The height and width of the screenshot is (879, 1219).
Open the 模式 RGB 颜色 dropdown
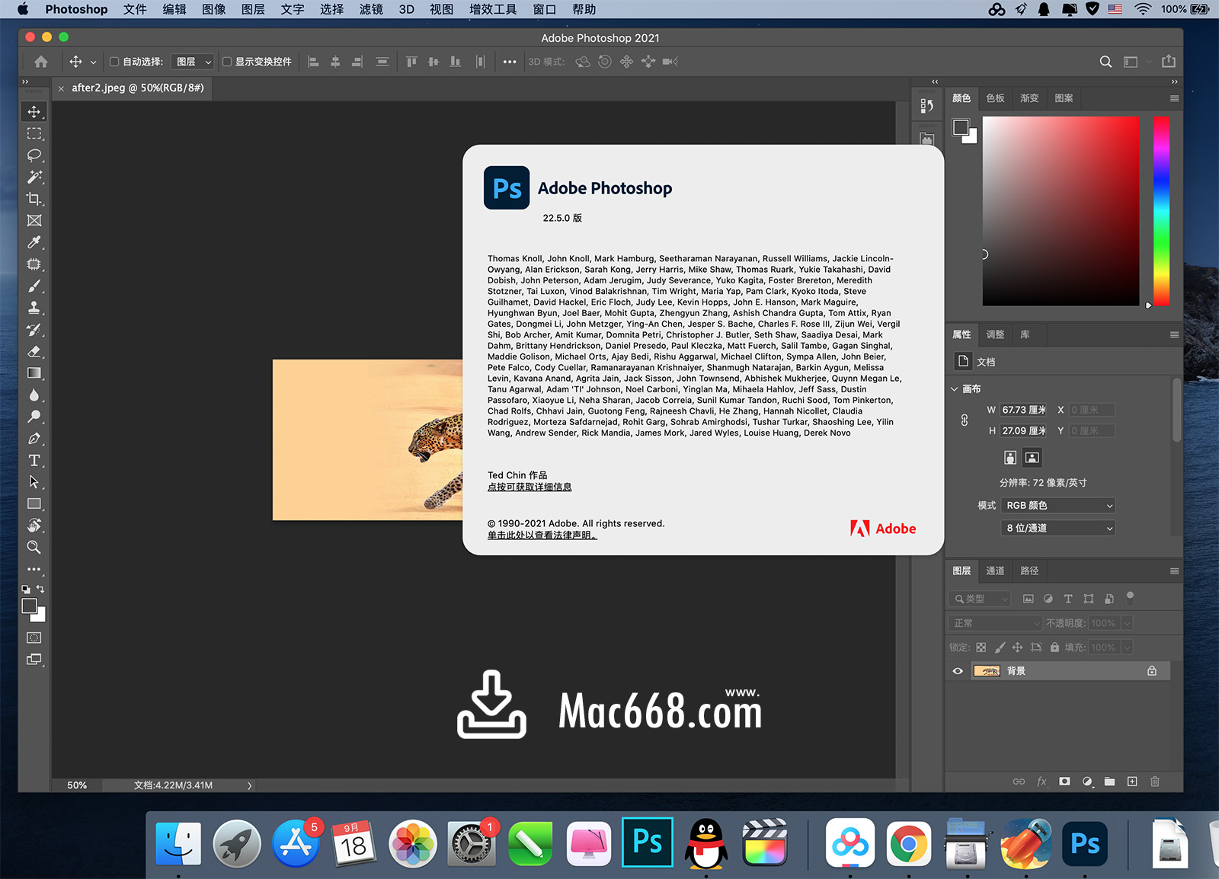coord(1058,506)
